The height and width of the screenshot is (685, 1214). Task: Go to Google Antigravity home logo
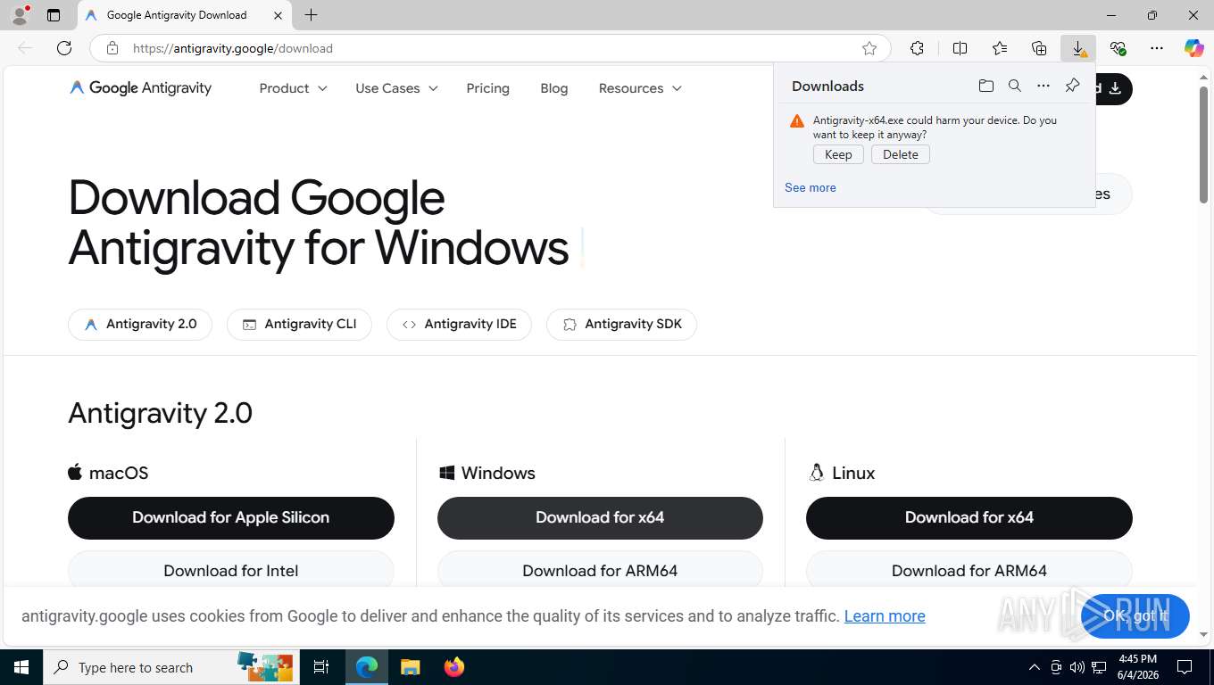pyautogui.click(x=140, y=87)
